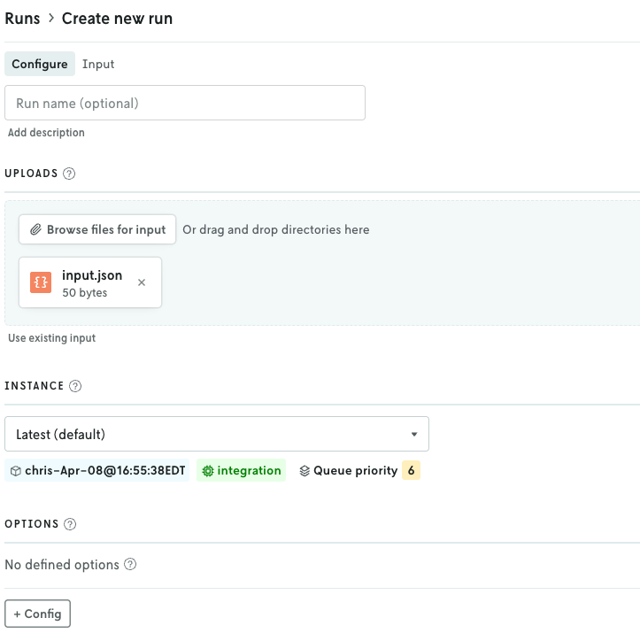Go back to Runs via breadcrumb
Screen dimensions: 640x641
(22, 19)
